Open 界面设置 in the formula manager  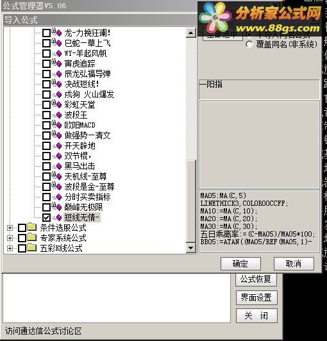click(x=256, y=297)
